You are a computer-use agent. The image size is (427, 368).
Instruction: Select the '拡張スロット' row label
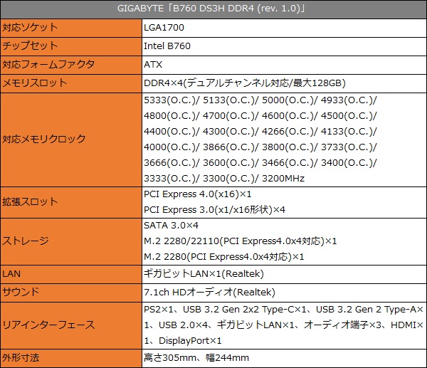point(30,202)
